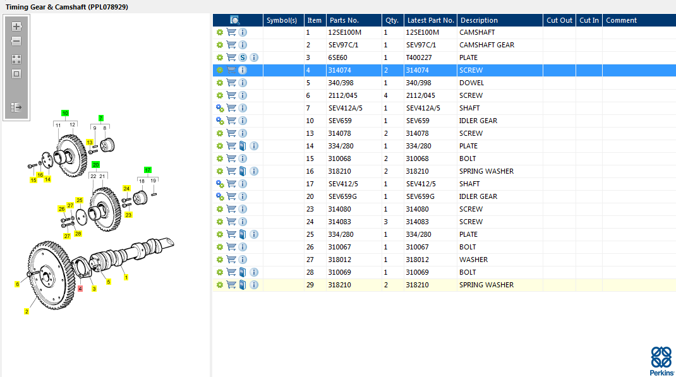Screen dimensions: 676x377
Task: Click the four-squares grid view icon
Action: point(16,59)
